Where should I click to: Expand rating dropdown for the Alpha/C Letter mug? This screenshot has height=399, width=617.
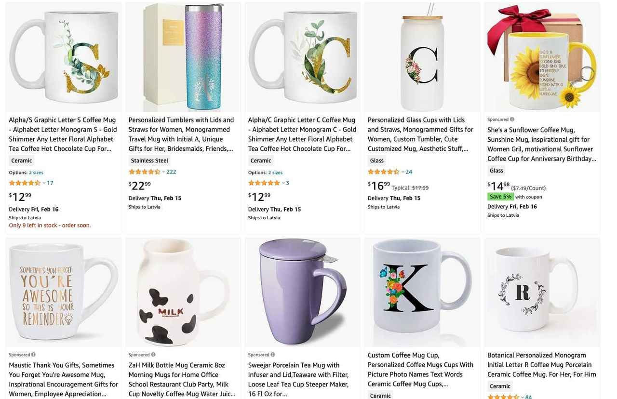tap(283, 183)
